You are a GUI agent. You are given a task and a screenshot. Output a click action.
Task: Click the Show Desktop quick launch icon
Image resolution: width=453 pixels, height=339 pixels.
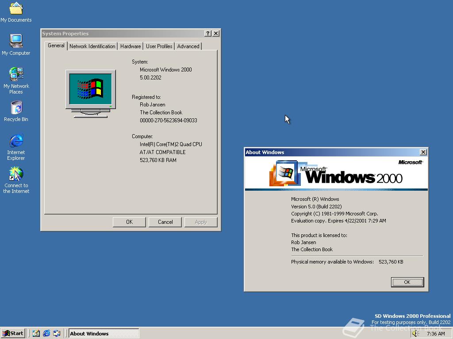(x=36, y=333)
